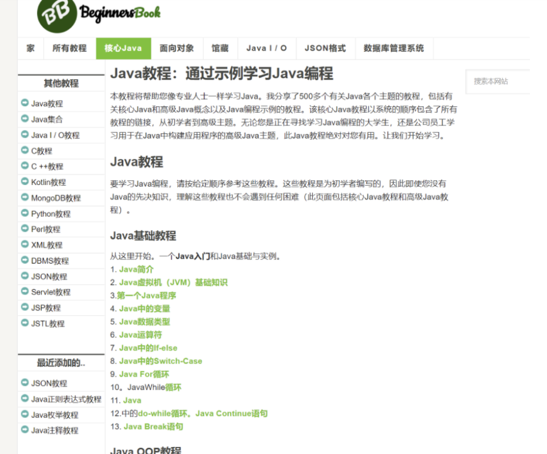
Task: Click the bullet icon beside Kotlin教程
Action: click(25, 181)
